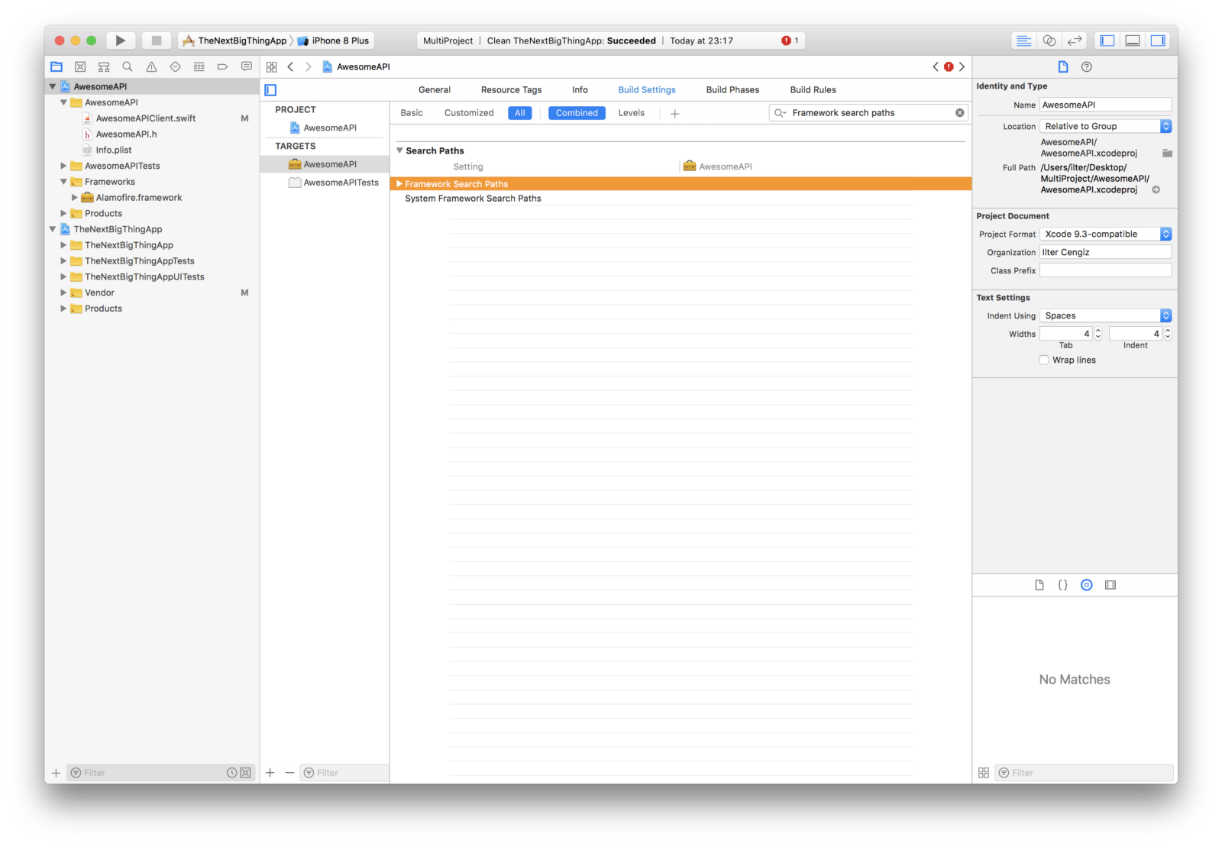This screenshot has width=1222, height=847.
Task: Toggle the Utilities pane visibility
Action: point(1158,40)
